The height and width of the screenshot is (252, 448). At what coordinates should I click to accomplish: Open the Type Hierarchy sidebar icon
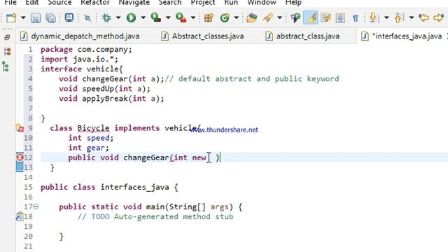[x=6, y=67]
